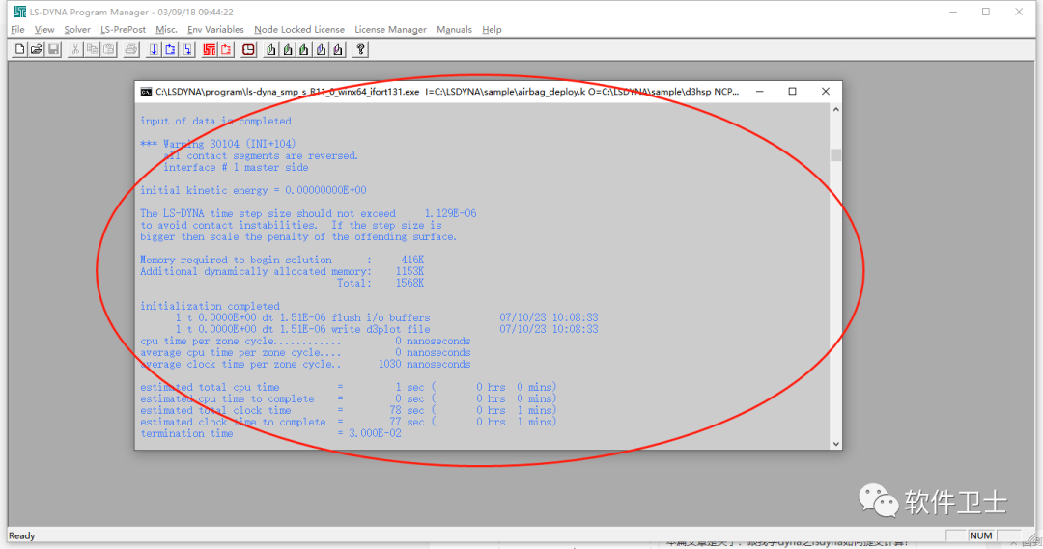This screenshot has height=549, width=1043.
Task: Click the red LS-DYNA logo toolbar icon
Action: coord(210,50)
